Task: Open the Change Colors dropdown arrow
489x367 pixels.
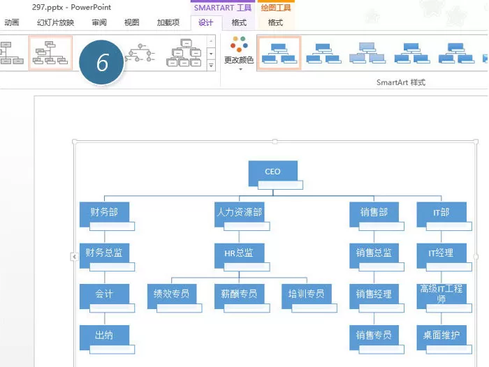Action: click(240, 69)
